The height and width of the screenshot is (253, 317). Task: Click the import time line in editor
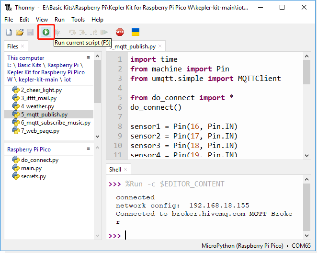154,59
